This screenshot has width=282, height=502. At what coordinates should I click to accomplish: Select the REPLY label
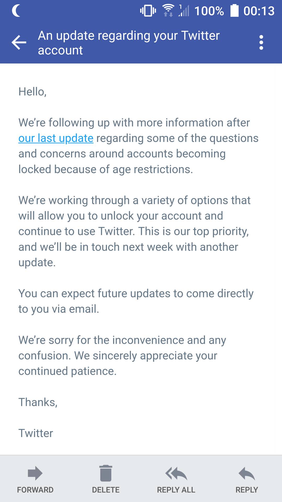(246, 489)
